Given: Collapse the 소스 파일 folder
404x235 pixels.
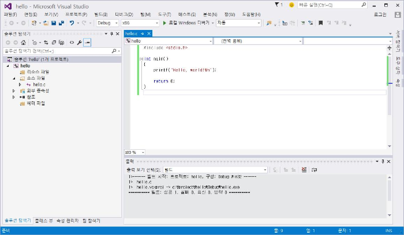Looking at the screenshot, I should point(14,78).
